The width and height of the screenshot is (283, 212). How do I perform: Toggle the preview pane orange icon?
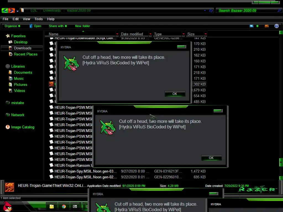267,26
